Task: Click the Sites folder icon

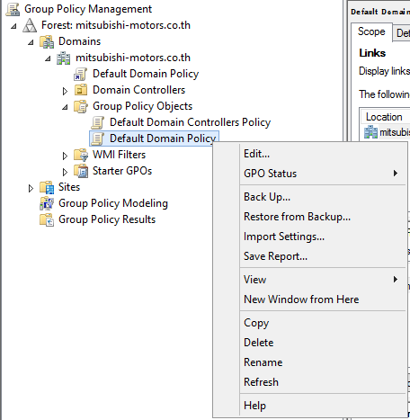Action: [x=47, y=187]
